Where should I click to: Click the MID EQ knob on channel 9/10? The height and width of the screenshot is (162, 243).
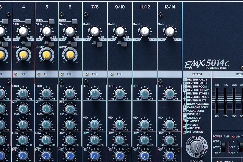[120, 124]
